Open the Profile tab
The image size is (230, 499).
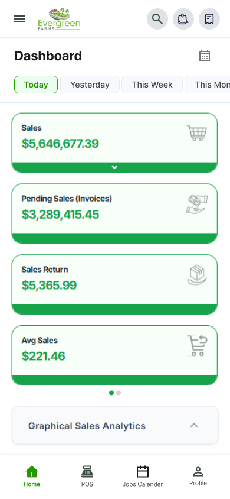198,476
